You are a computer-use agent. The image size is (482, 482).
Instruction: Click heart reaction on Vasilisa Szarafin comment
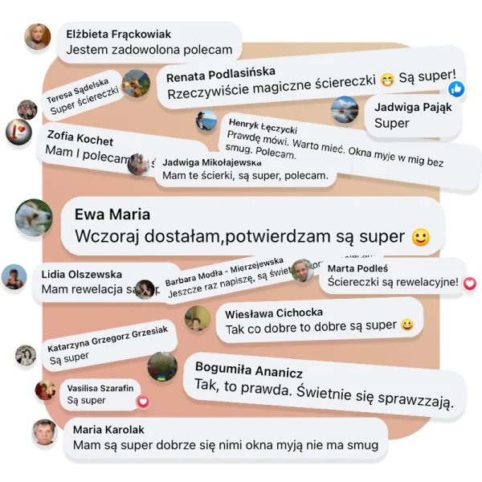(143, 402)
